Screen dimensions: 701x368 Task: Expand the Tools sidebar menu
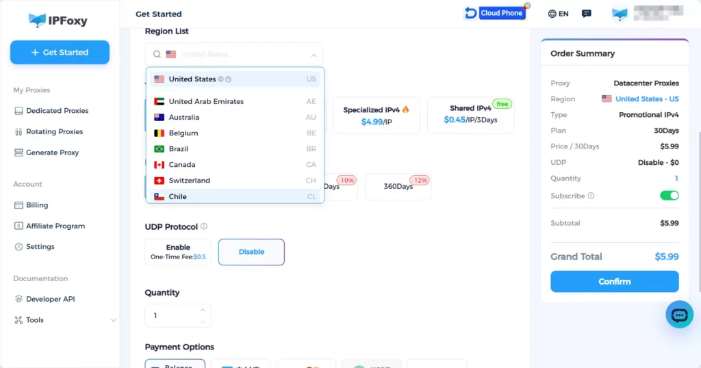(113, 320)
